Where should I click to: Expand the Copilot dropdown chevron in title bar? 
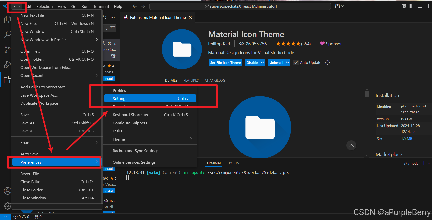point(343,6)
